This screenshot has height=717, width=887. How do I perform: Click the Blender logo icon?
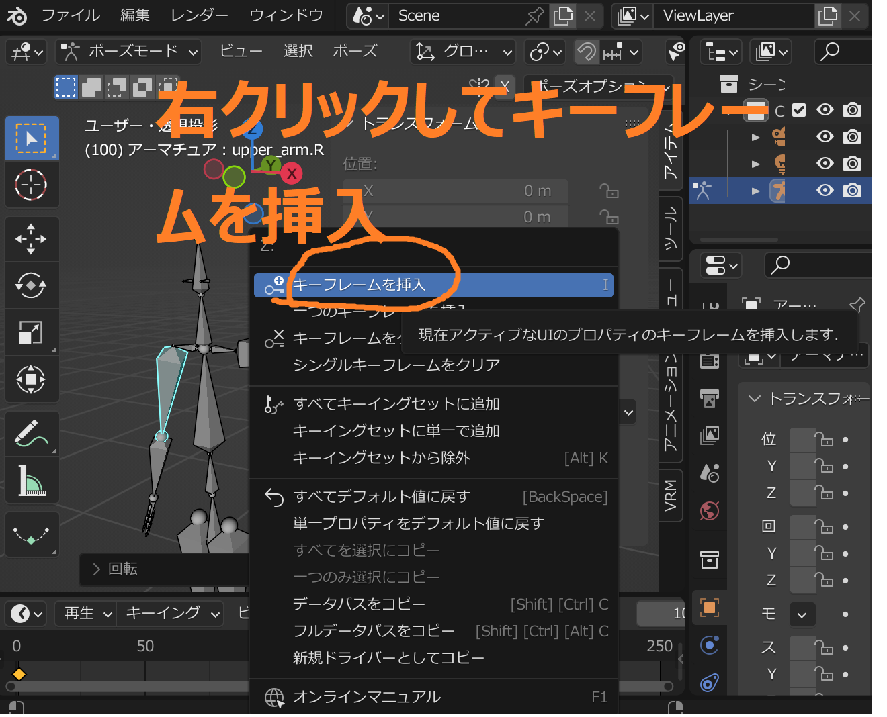(17, 15)
